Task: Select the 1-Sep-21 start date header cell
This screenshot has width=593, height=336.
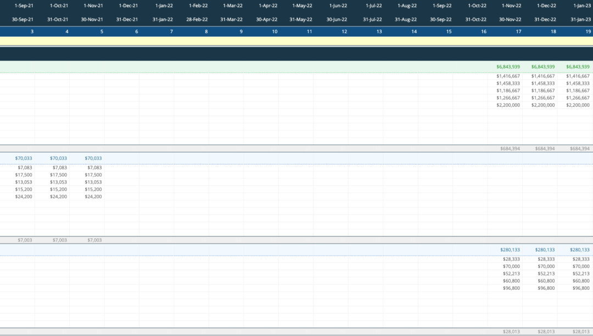Action: coord(24,5)
